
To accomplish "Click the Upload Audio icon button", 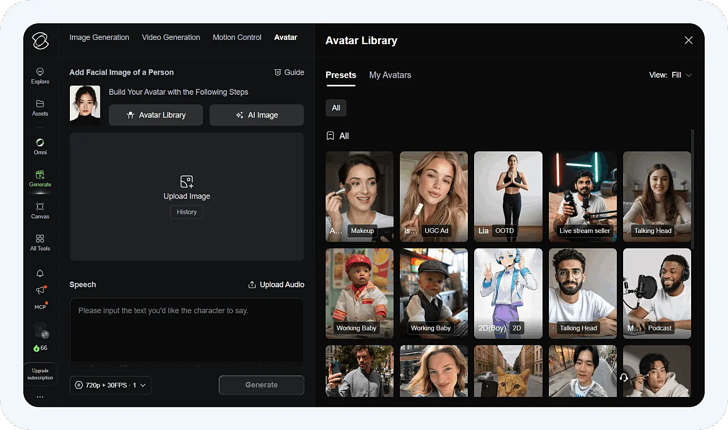I will [276, 284].
